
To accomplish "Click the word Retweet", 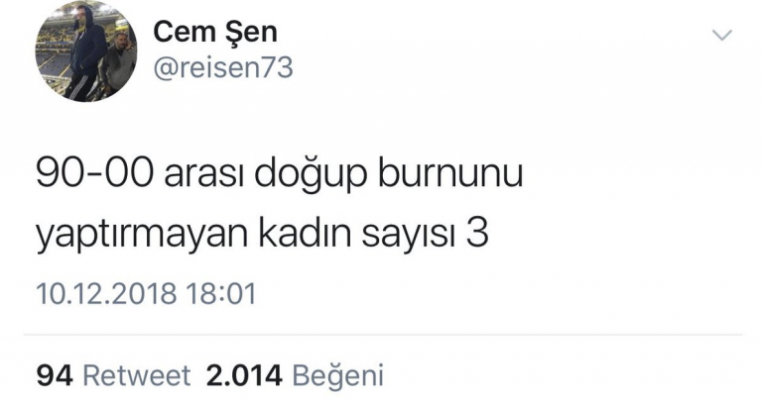I will point(137,376).
